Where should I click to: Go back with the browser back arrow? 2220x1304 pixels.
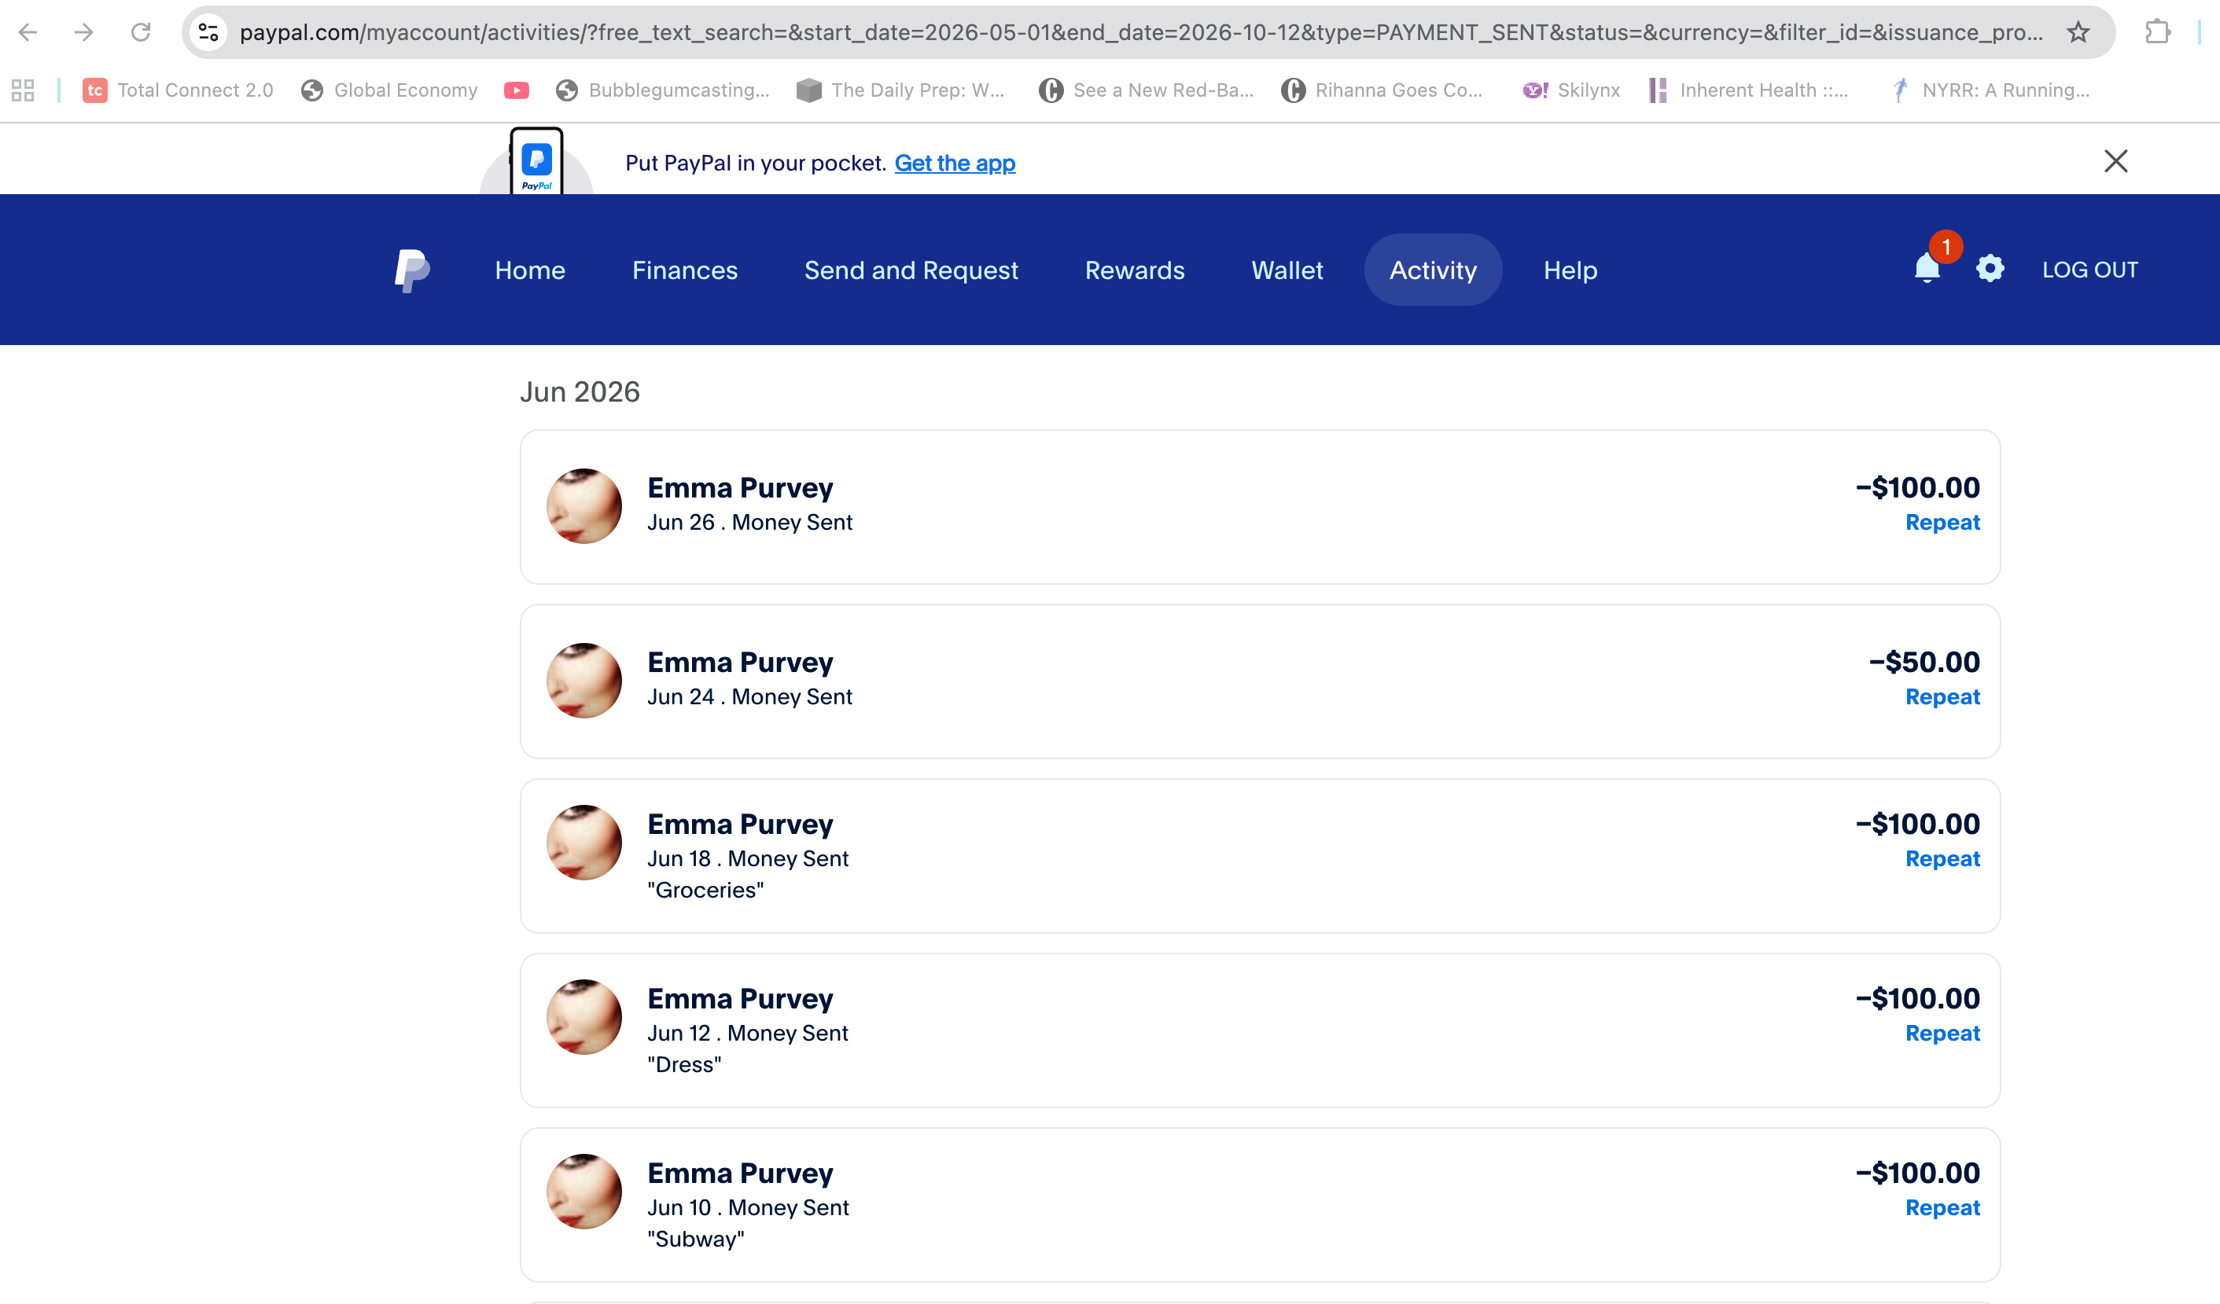[28, 32]
